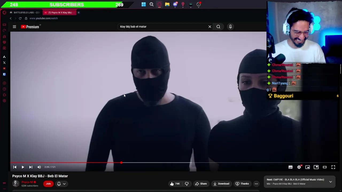Download the video

coord(221,184)
